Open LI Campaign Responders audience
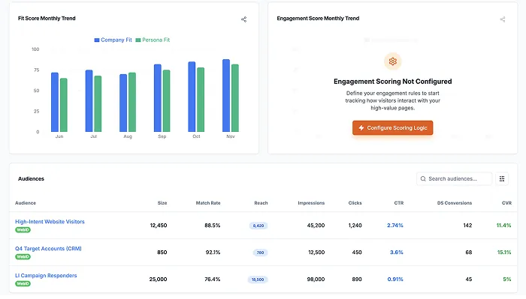Image resolution: width=526 pixels, height=299 pixels. pos(46,276)
